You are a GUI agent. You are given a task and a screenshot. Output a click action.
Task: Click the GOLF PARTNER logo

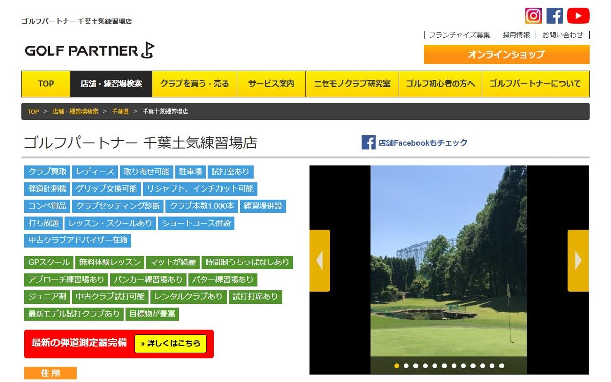90,50
